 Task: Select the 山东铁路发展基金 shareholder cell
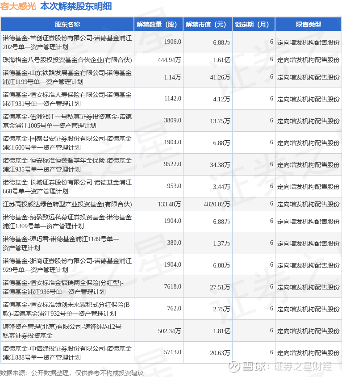click(x=67, y=77)
